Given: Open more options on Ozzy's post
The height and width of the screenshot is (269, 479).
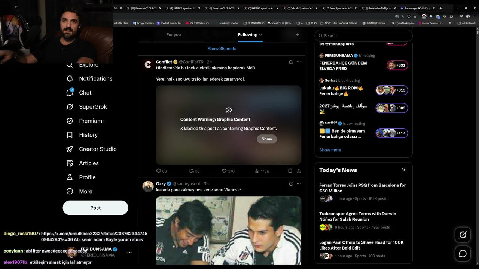Looking at the screenshot, I should [299, 184].
